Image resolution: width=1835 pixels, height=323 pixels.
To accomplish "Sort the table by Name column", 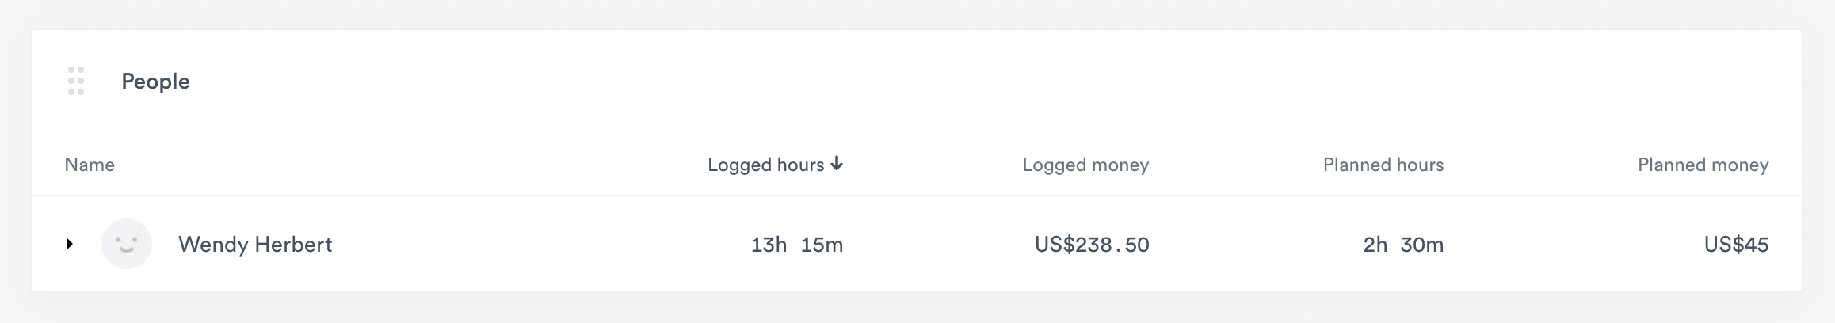I will 90,165.
